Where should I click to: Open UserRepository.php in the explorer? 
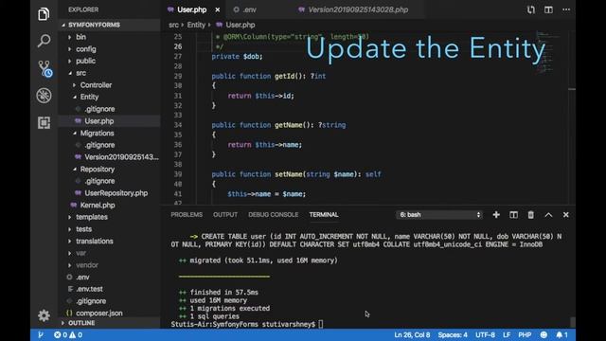[x=109, y=193]
